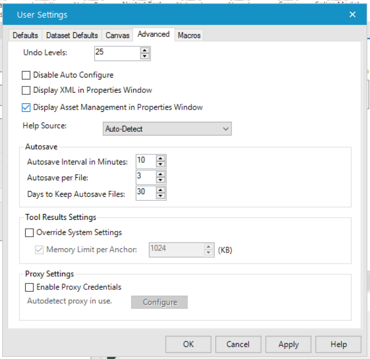Decrease Autosave per File value

point(161,180)
